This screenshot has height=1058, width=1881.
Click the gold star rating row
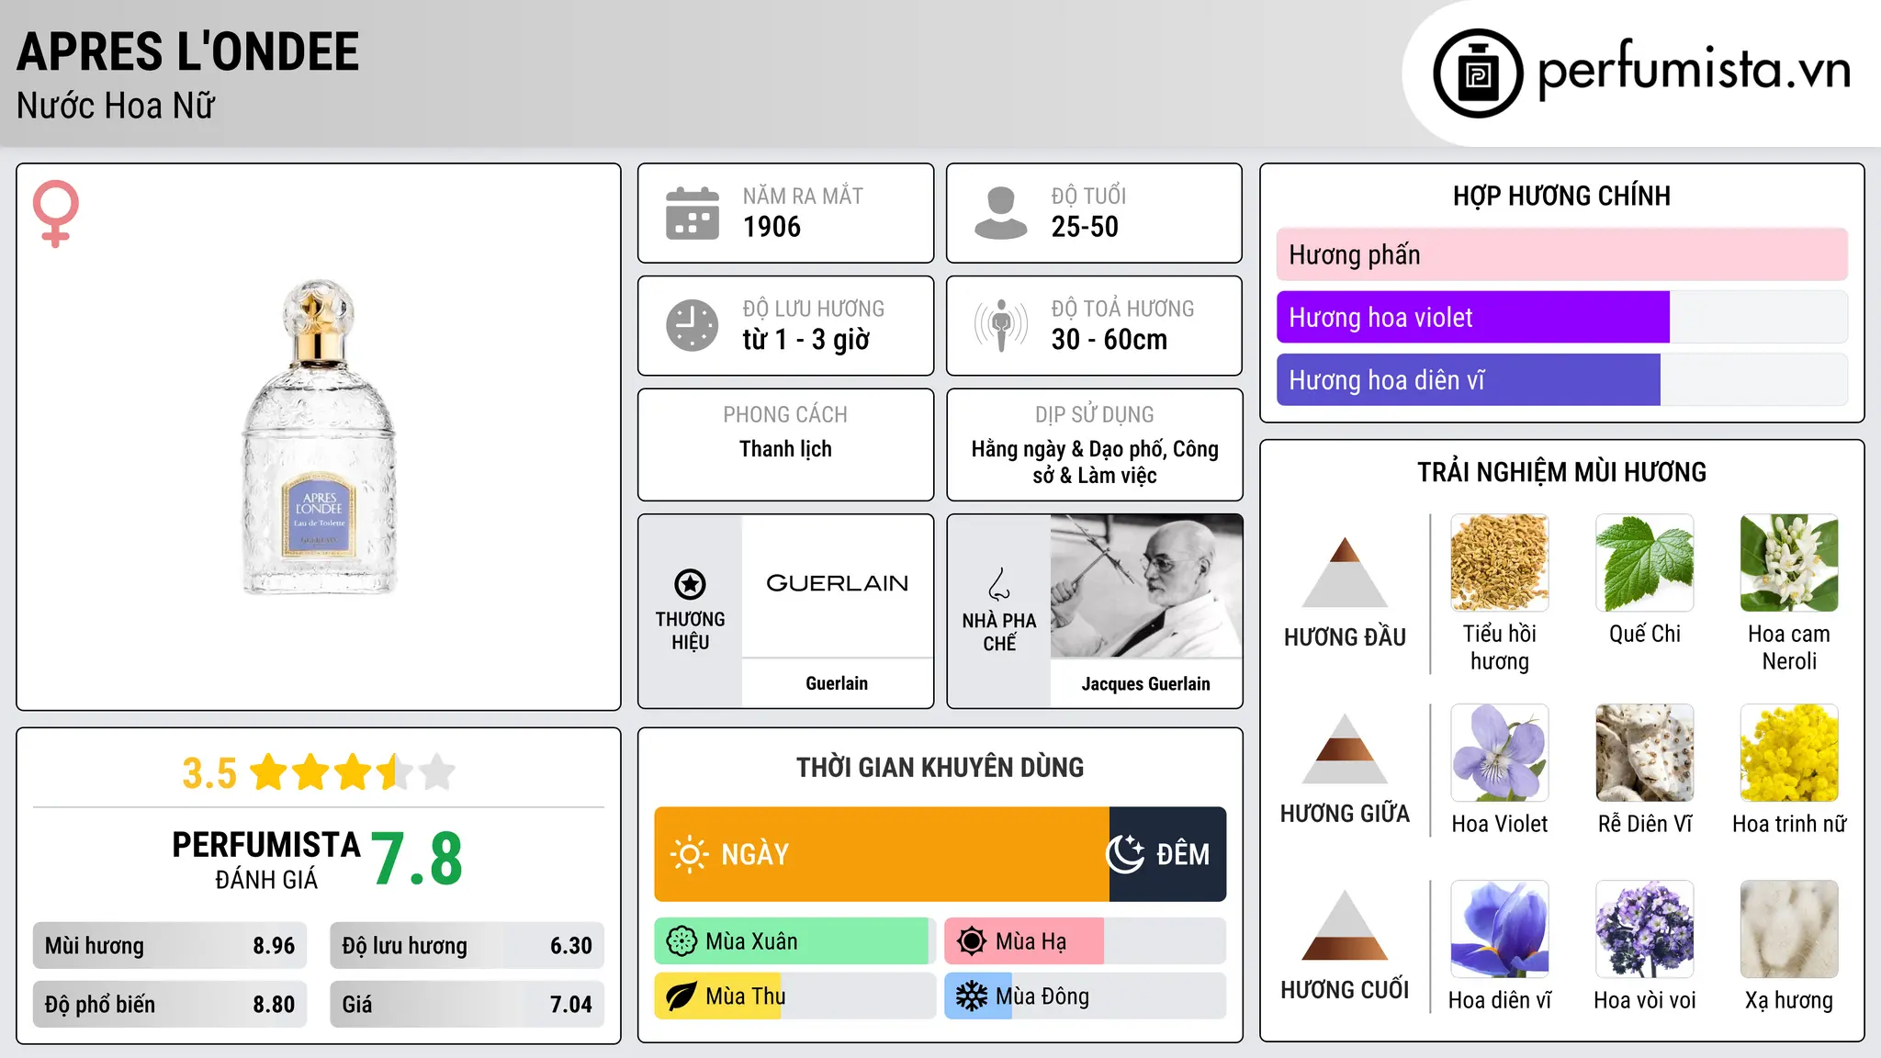pyautogui.click(x=353, y=772)
